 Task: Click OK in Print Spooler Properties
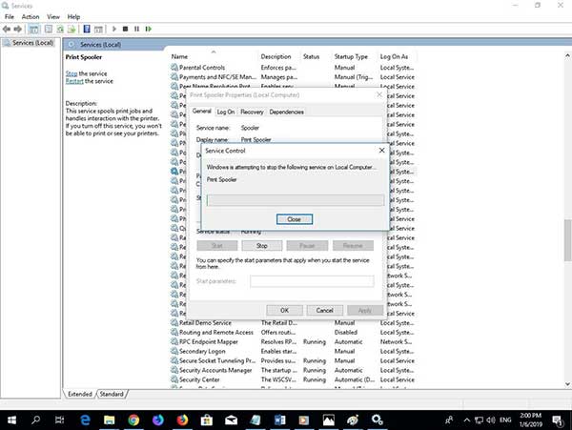coord(284,311)
